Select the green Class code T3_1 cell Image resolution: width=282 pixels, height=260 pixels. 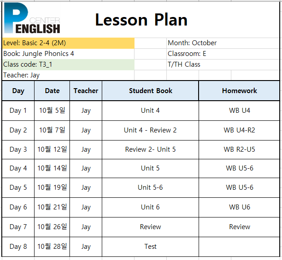tap(68, 64)
